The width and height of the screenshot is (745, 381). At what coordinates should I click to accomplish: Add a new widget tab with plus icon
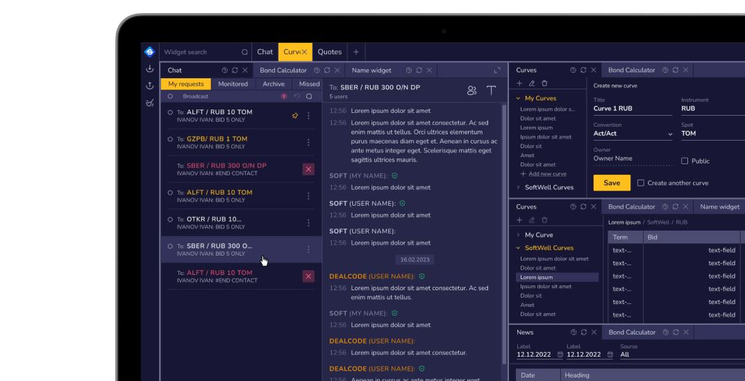click(x=355, y=52)
